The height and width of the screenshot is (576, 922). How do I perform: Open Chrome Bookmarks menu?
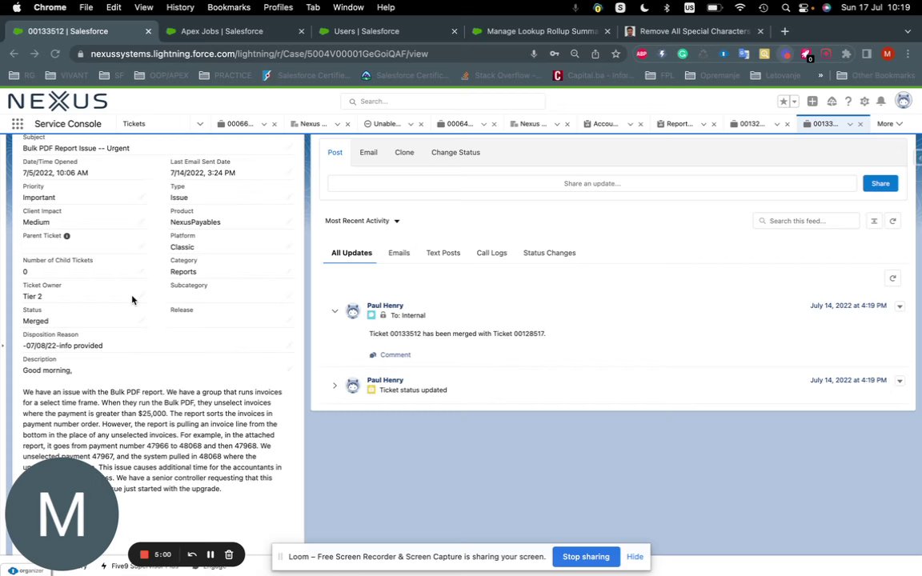[229, 8]
